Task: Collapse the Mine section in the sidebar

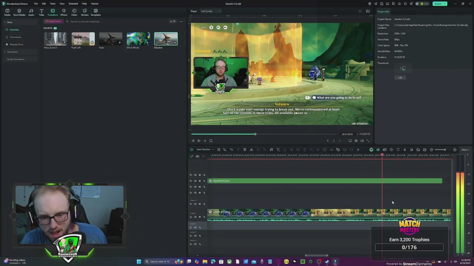Action: click(5, 22)
